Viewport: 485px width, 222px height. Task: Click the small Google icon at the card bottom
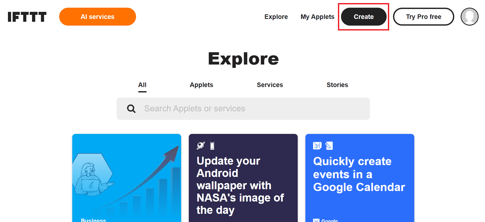316,220
